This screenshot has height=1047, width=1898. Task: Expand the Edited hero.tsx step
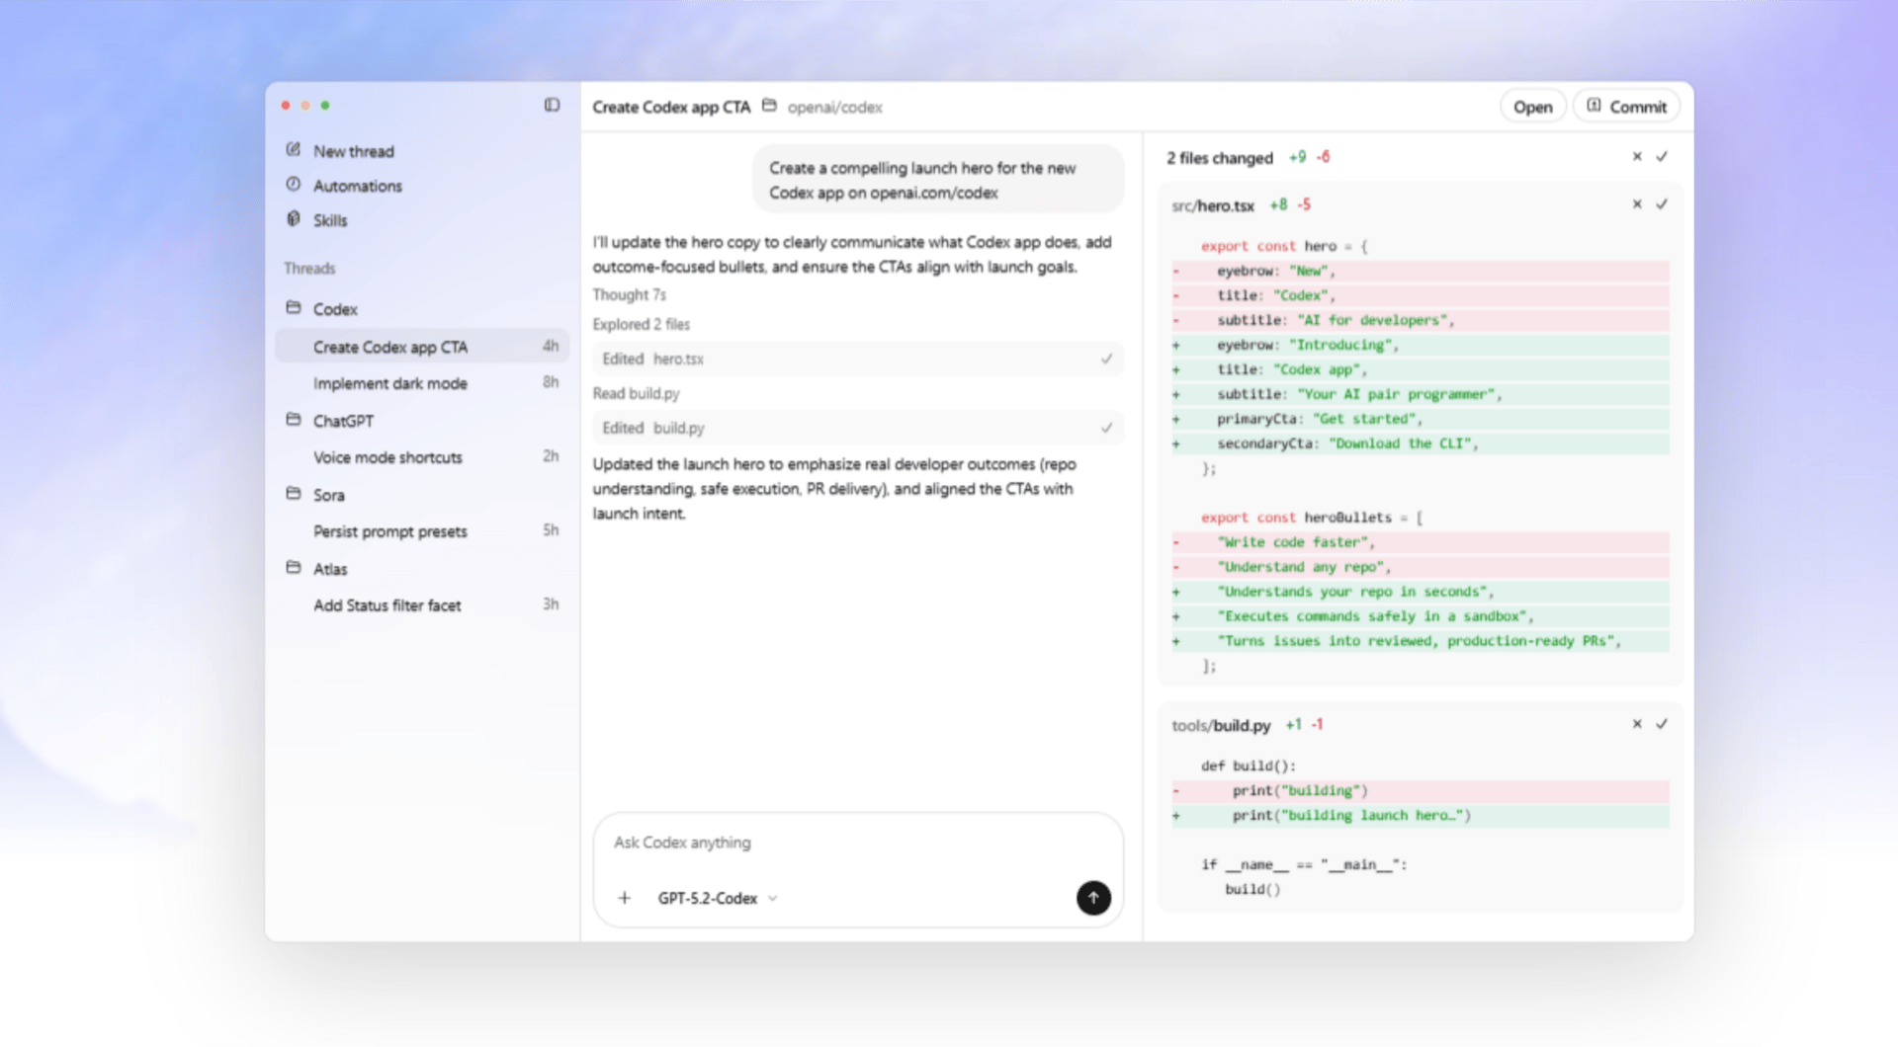point(857,359)
